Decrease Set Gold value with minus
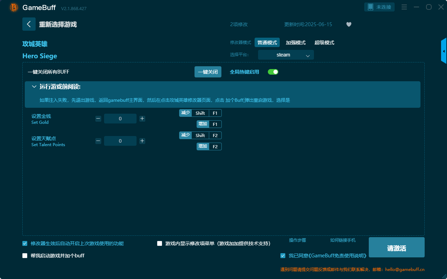 [98, 119]
